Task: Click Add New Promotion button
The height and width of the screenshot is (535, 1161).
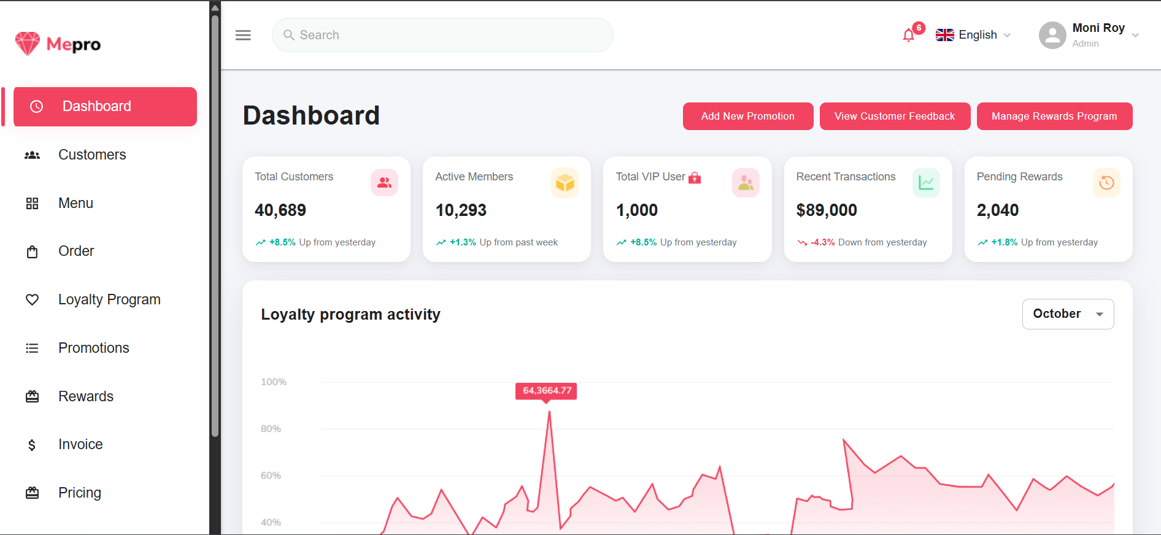Action: (x=748, y=116)
